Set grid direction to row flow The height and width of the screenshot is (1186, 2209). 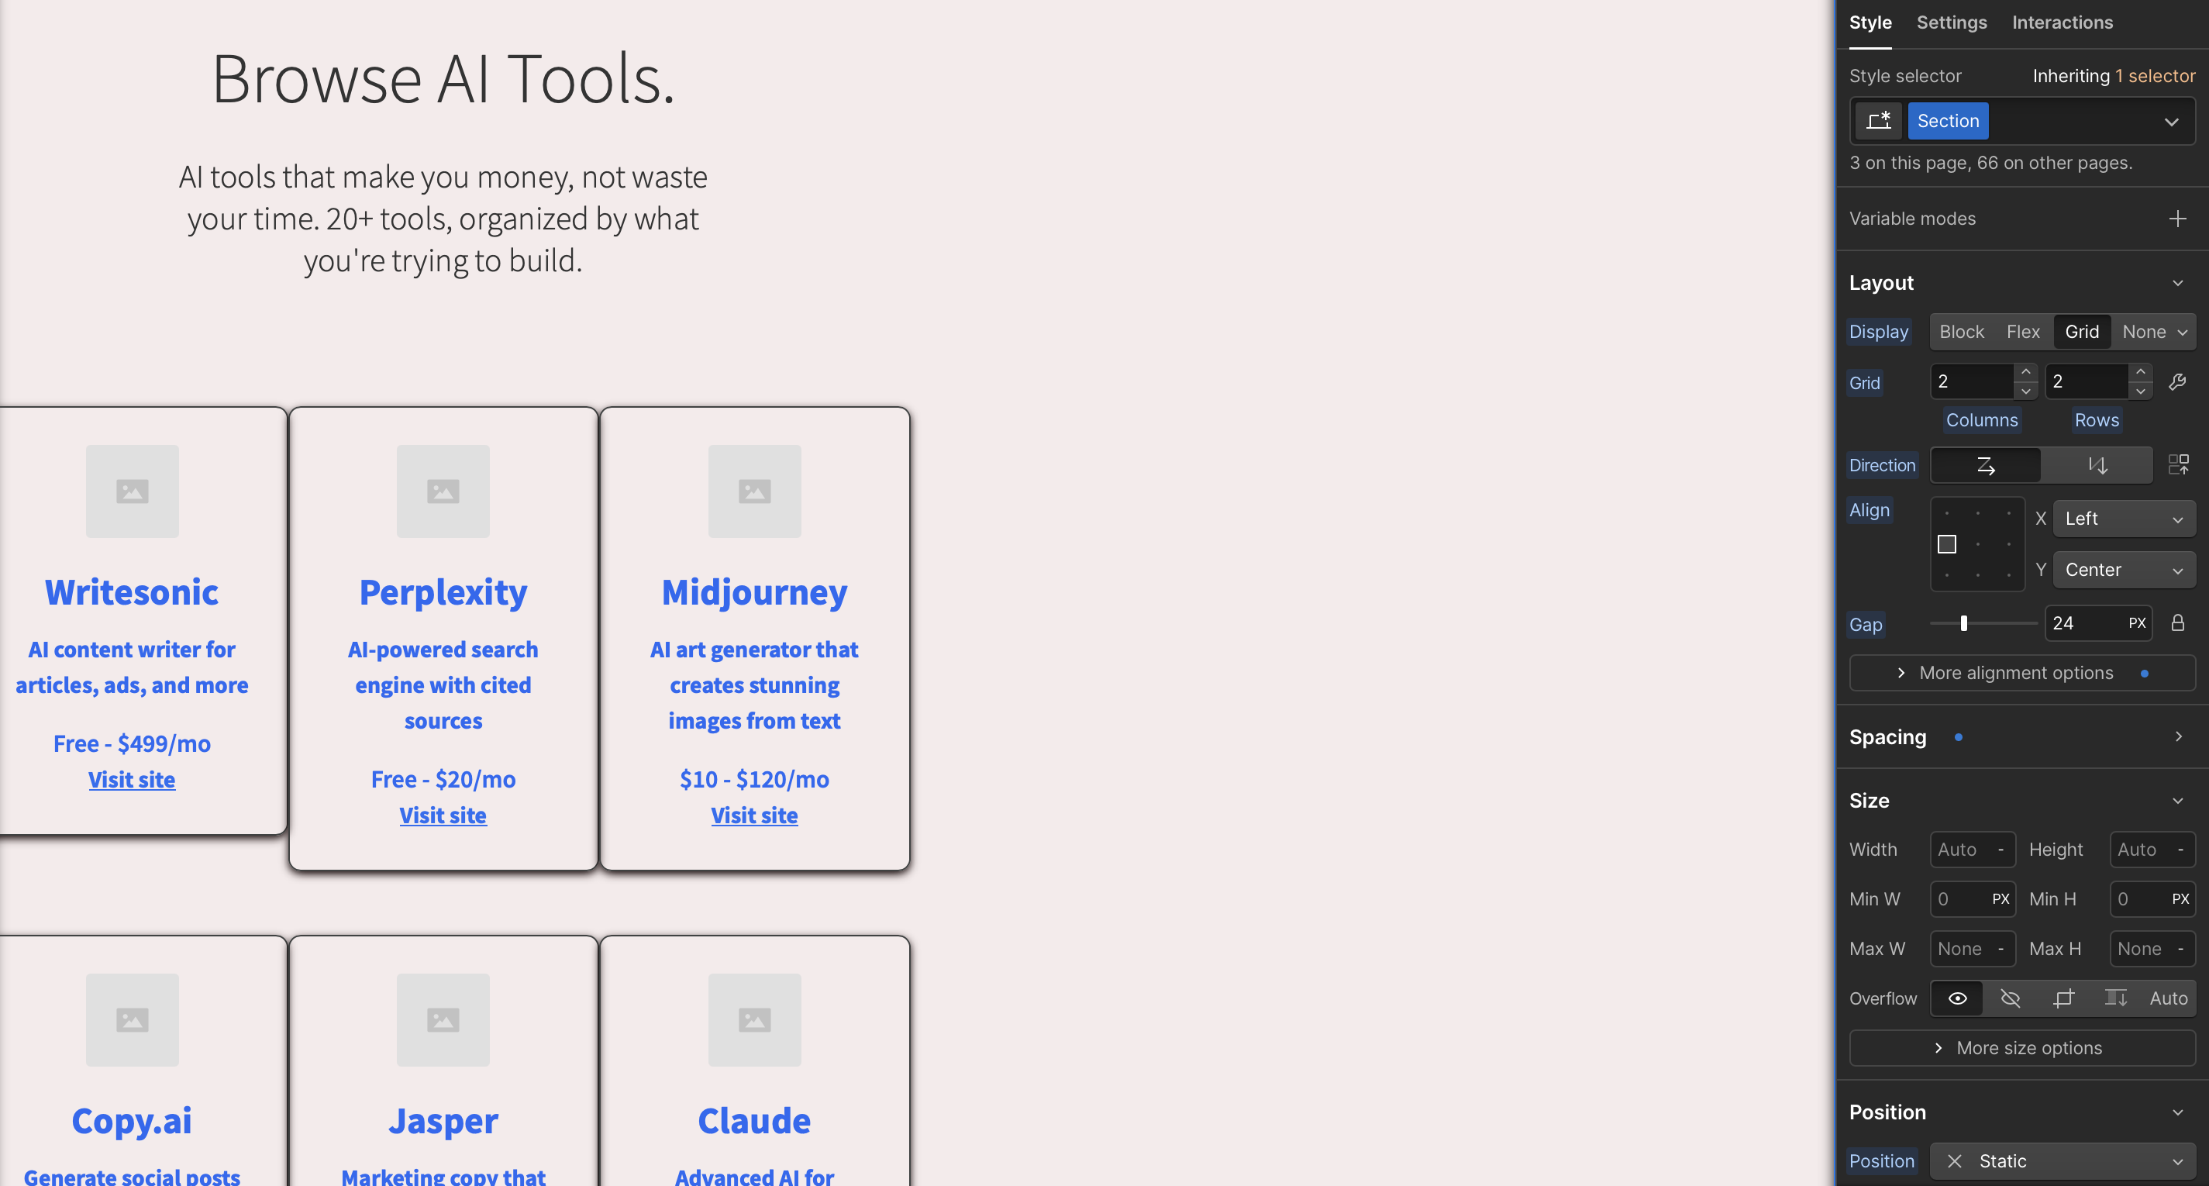[1985, 466]
